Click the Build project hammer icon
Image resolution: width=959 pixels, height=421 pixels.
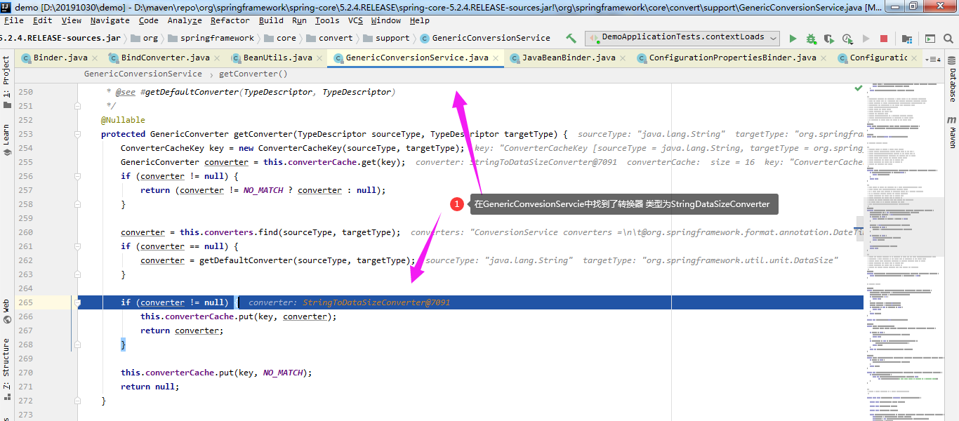point(571,39)
